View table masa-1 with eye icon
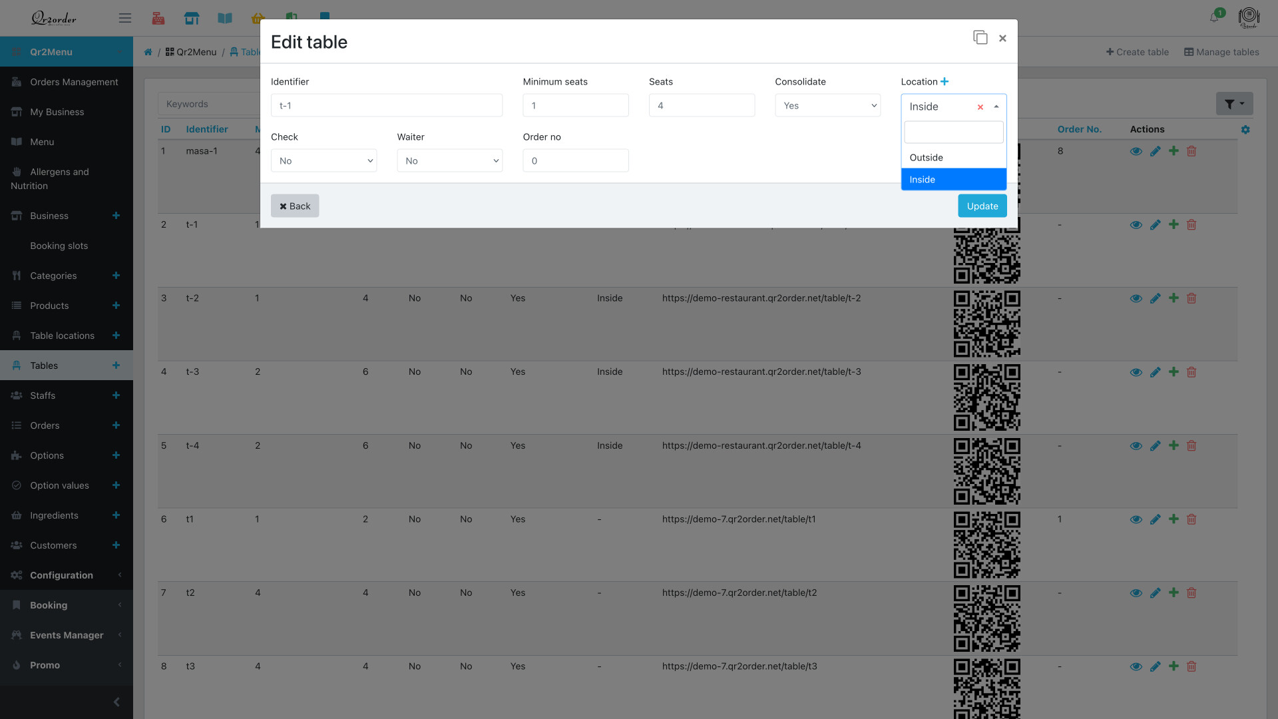1278x719 pixels. (1136, 151)
